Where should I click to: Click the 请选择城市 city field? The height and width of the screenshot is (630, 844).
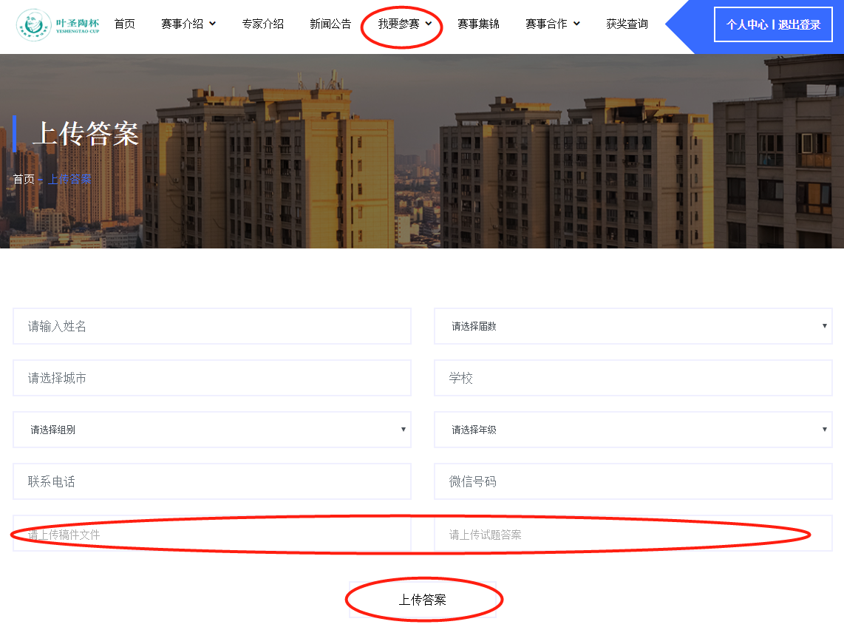click(x=212, y=378)
